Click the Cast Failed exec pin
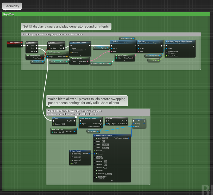 pos(101,124)
